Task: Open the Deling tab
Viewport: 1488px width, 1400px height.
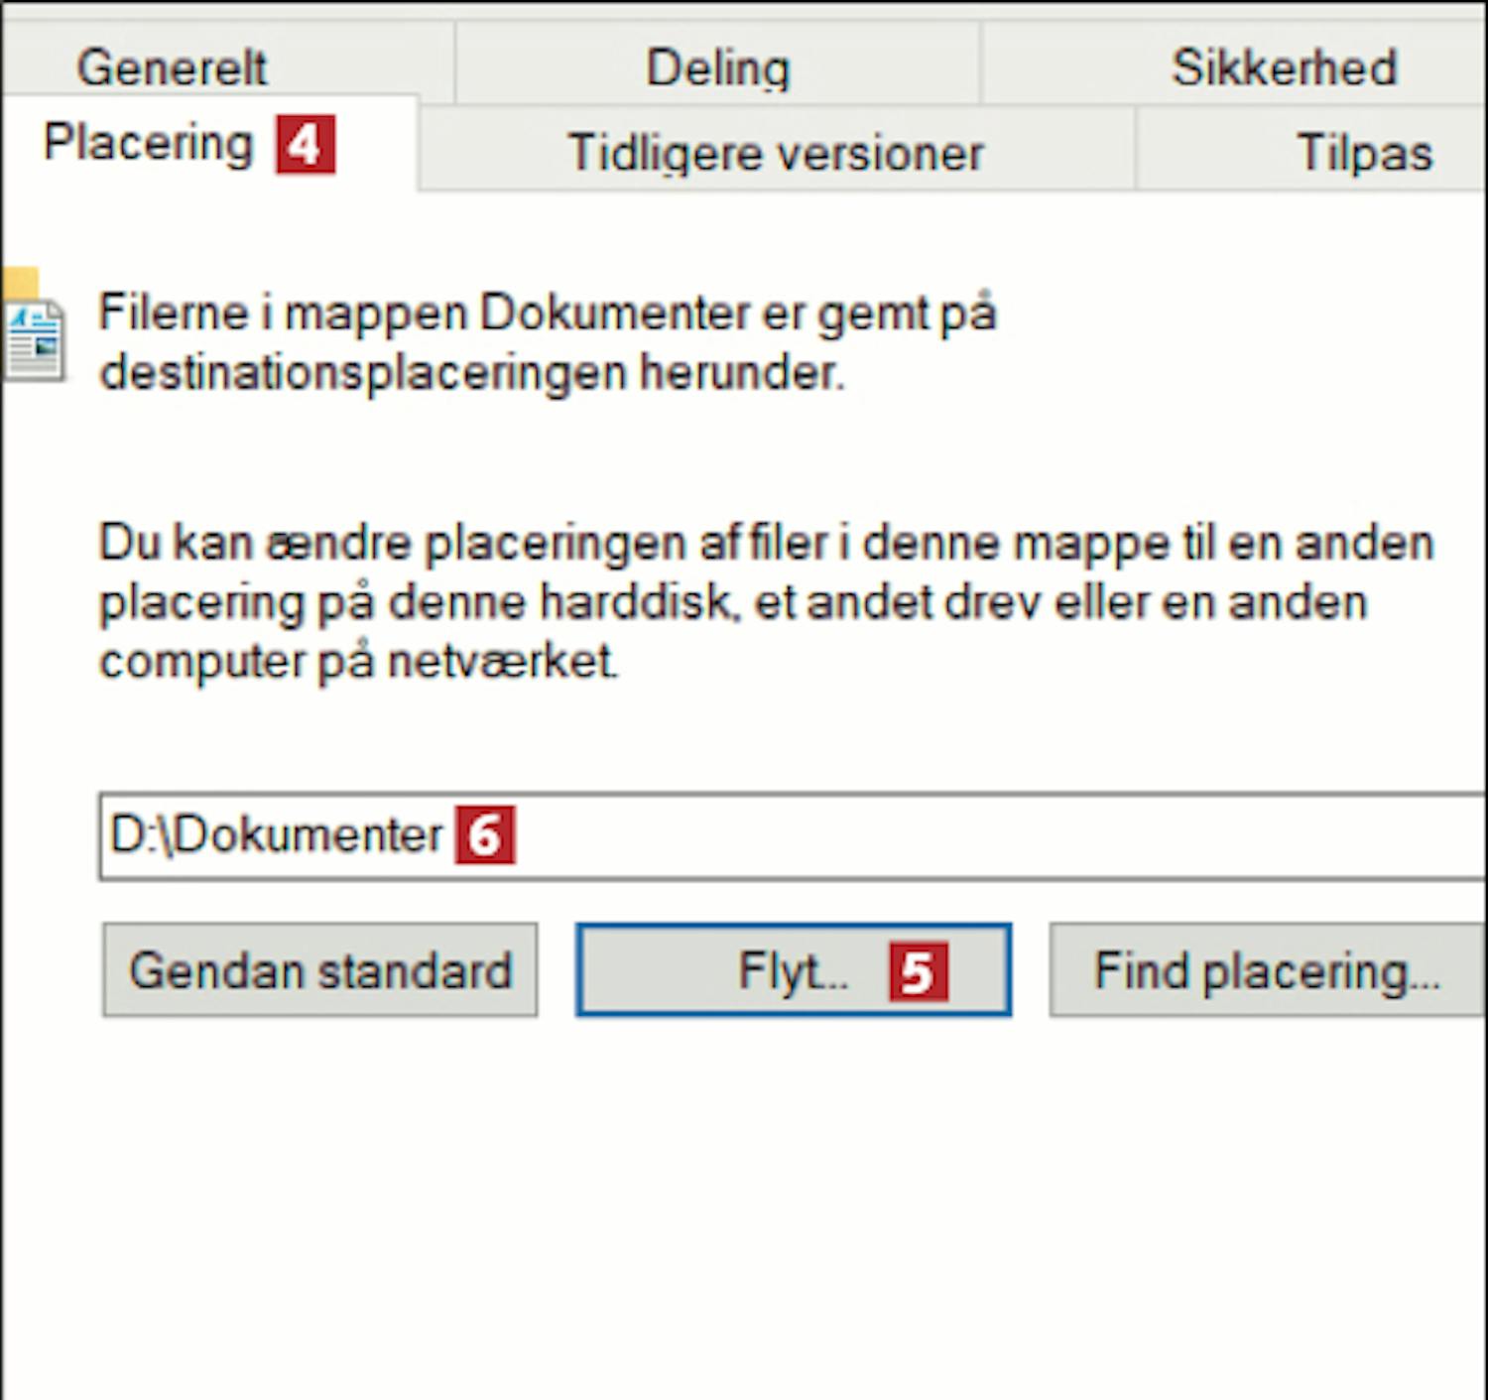Action: click(x=717, y=67)
